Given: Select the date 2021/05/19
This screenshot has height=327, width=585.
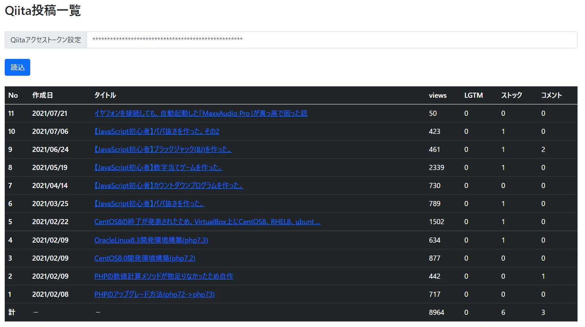Looking at the screenshot, I should [50, 168].
